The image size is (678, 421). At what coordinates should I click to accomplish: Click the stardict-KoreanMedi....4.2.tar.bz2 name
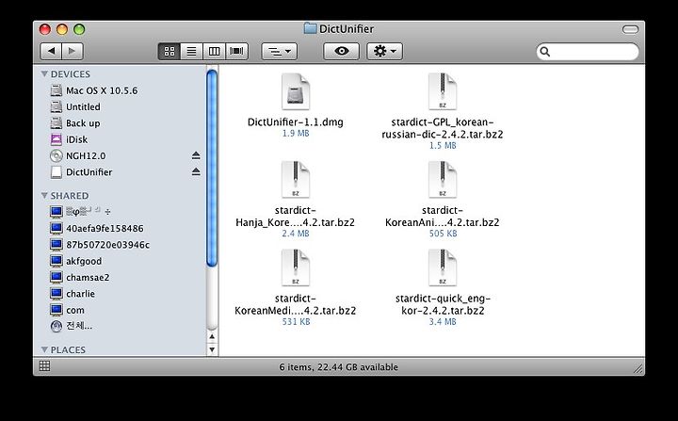tap(296, 304)
